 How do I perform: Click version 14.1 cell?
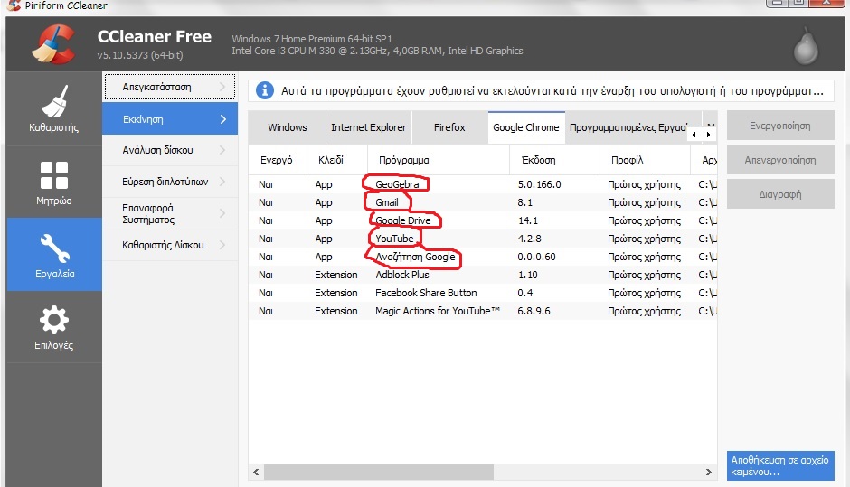pyautogui.click(x=528, y=220)
